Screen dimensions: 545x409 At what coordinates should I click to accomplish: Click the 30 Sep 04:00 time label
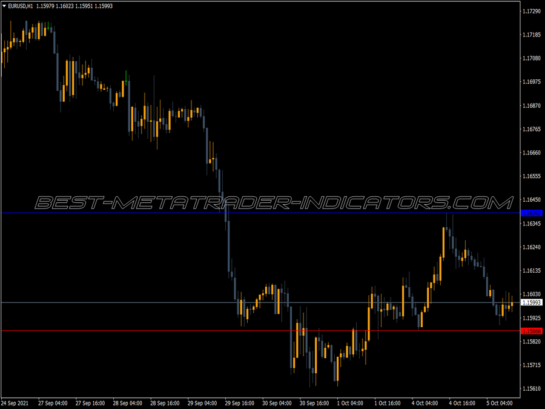point(277,403)
